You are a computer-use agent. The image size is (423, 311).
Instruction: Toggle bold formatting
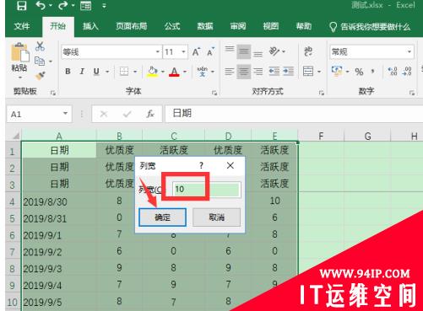[68, 72]
